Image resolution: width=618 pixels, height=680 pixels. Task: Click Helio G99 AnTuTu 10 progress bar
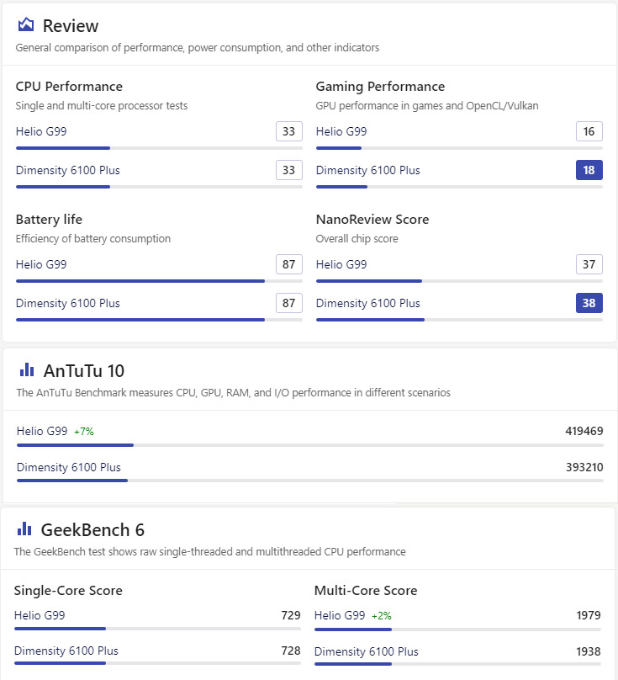[310, 445]
